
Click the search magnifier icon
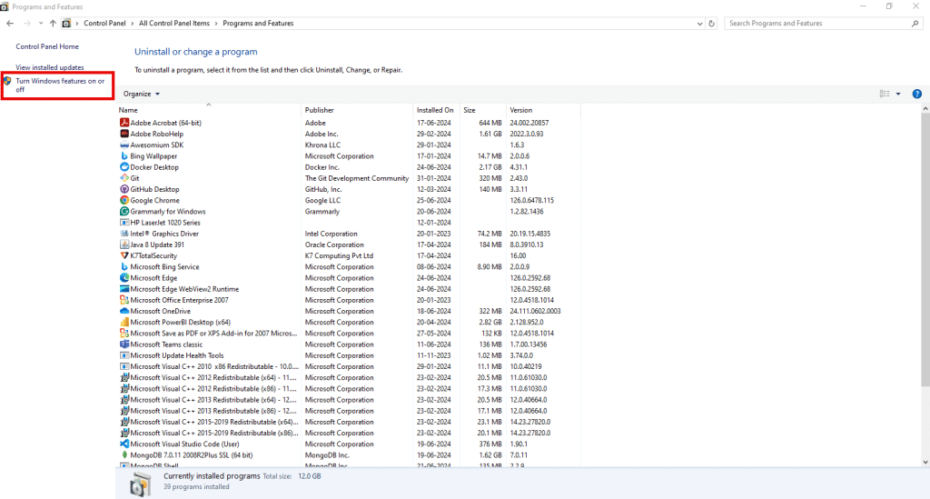pyautogui.click(x=915, y=23)
